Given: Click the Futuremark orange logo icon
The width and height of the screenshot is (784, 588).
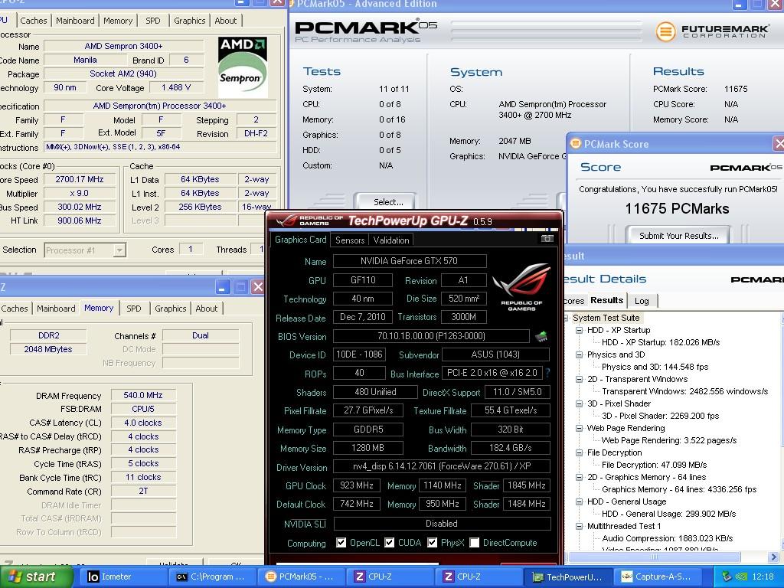Looking at the screenshot, I should (665, 31).
